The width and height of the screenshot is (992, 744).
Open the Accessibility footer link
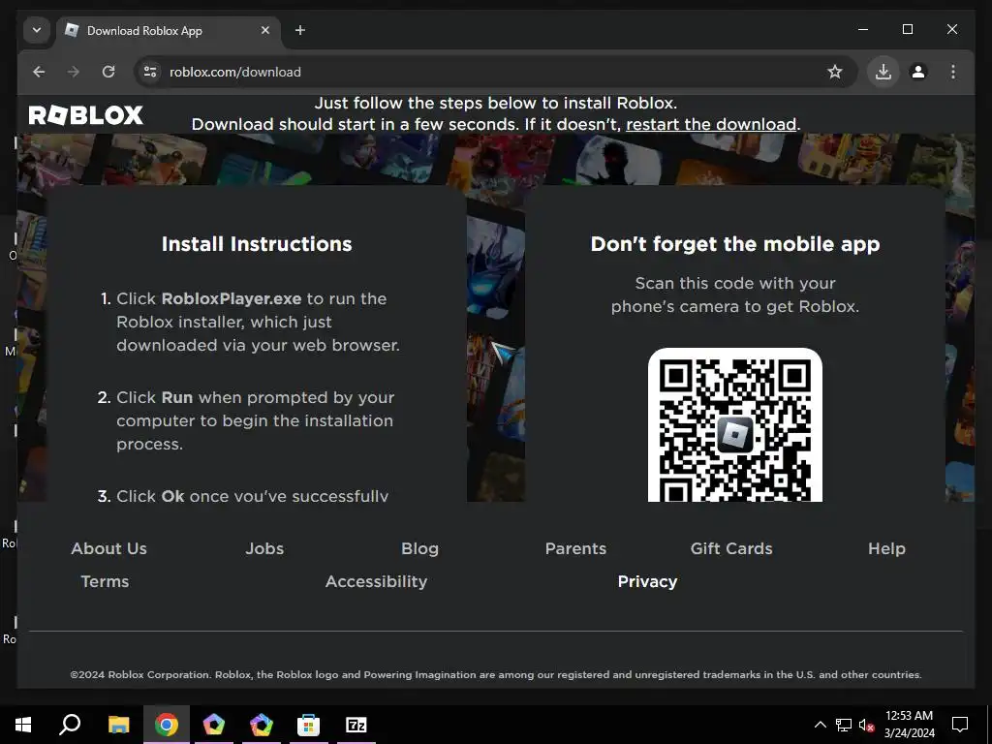(377, 581)
